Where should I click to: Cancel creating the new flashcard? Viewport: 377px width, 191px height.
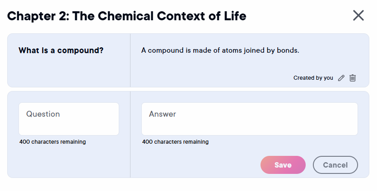click(x=335, y=165)
